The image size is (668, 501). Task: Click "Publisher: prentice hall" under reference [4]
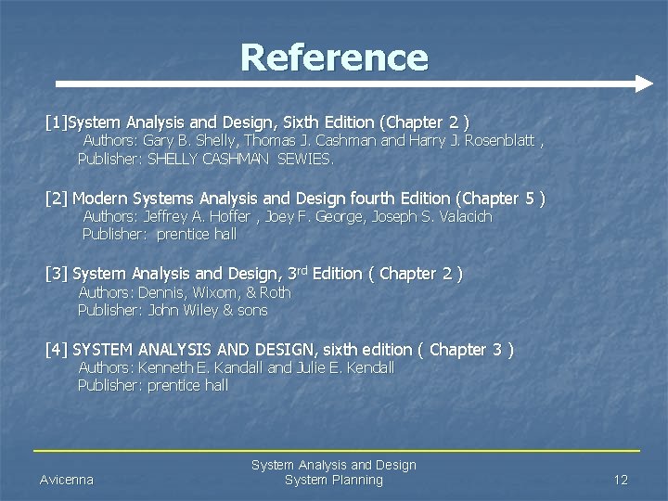click(153, 386)
